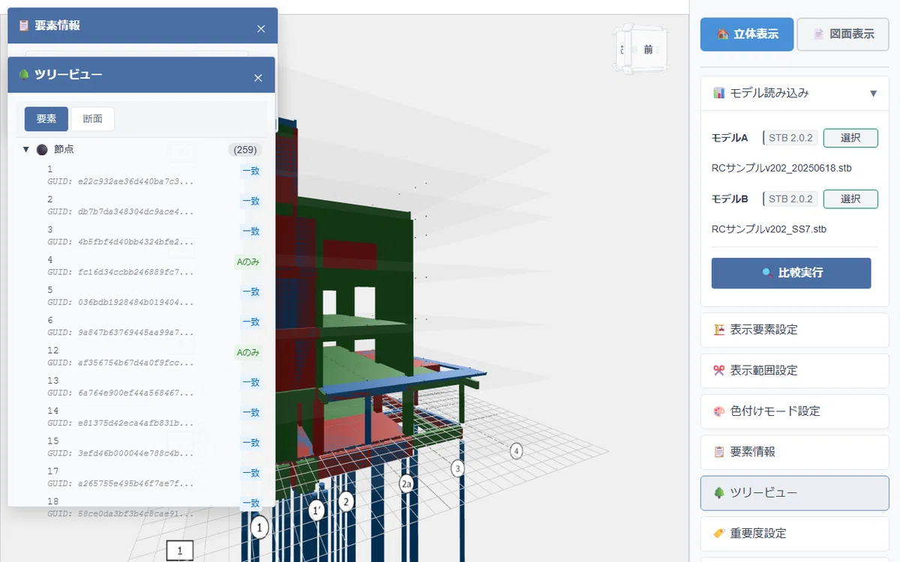This screenshot has height=562, width=900.
Task: Click the clipboard icon in 要素情報 panel header
Action: (x=24, y=25)
